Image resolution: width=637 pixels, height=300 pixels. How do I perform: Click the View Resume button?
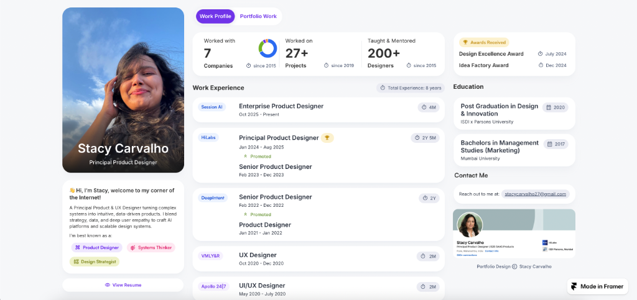coord(123,285)
